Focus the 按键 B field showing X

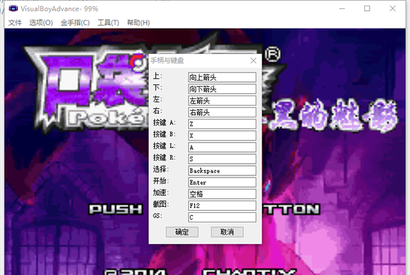(222, 136)
